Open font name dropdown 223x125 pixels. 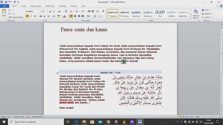tap(40, 11)
